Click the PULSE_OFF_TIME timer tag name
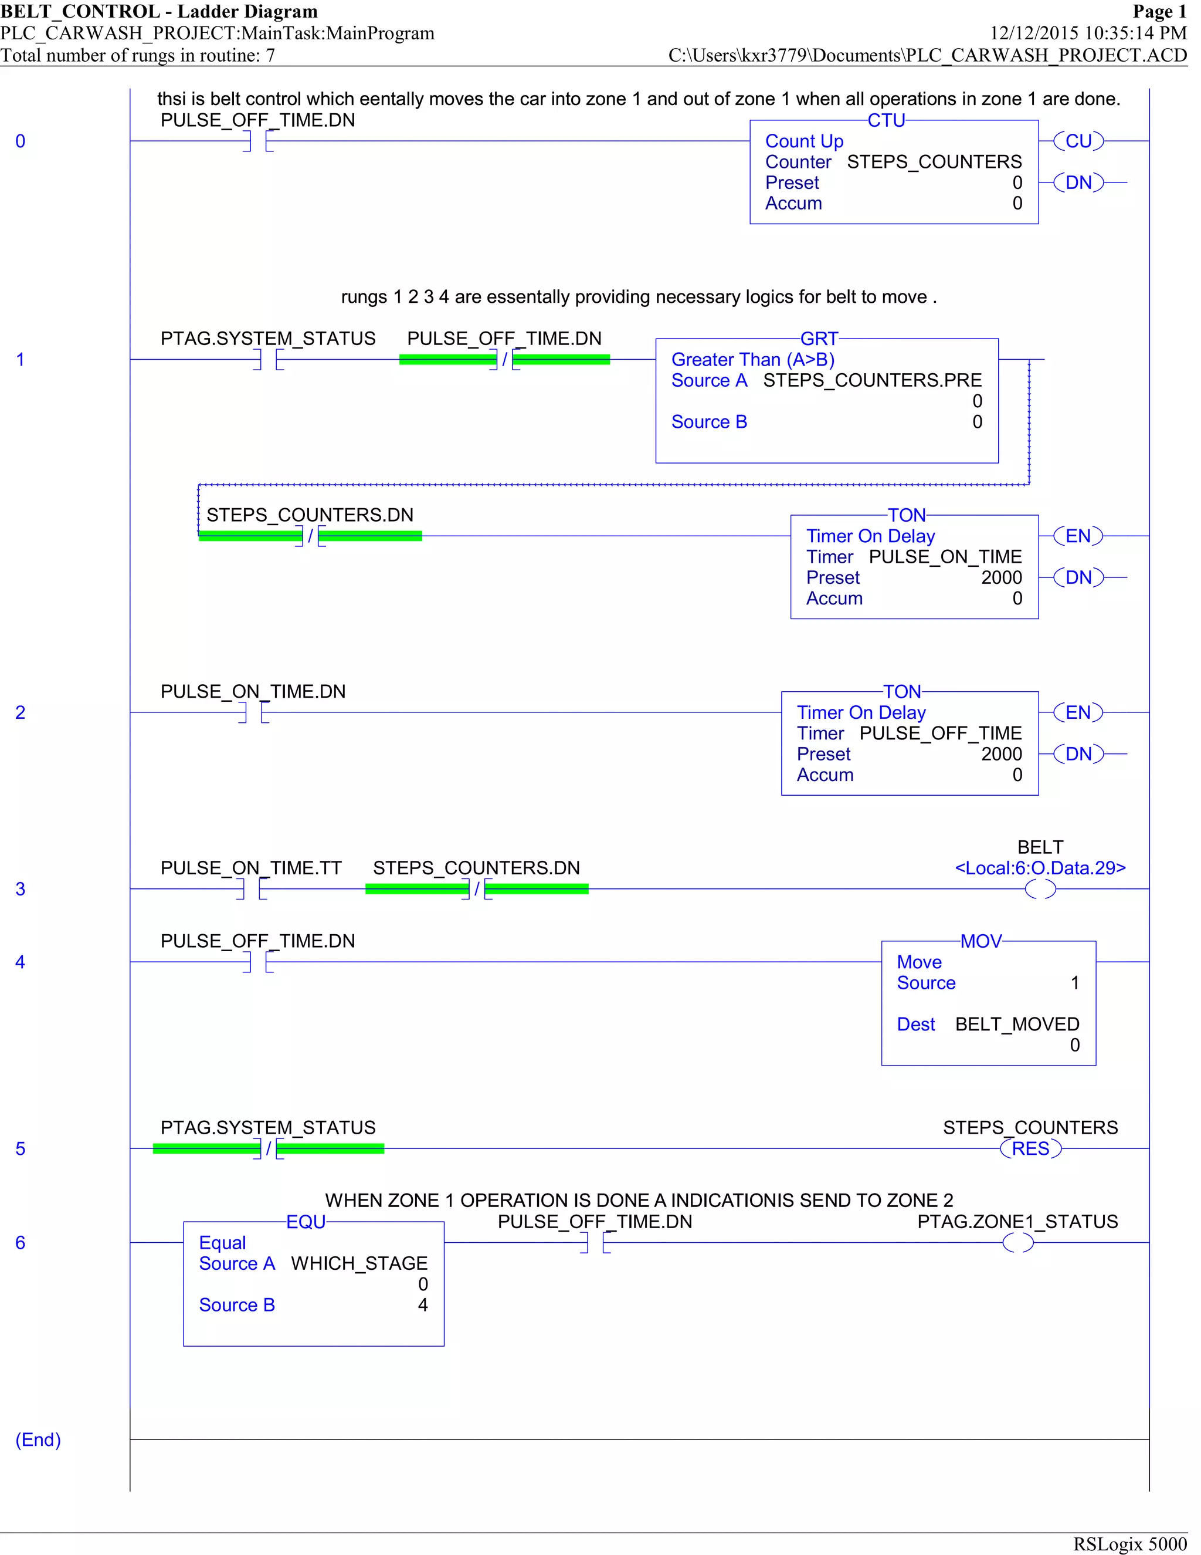The height and width of the screenshot is (1555, 1201). point(941,733)
